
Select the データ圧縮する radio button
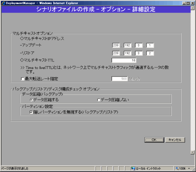coord(31,100)
